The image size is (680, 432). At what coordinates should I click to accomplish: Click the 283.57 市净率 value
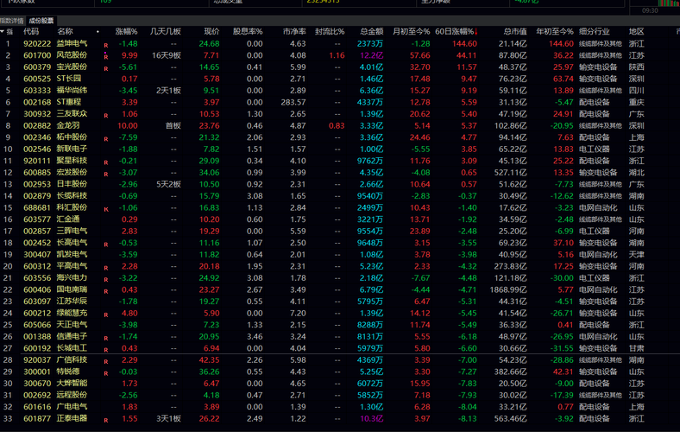(293, 102)
